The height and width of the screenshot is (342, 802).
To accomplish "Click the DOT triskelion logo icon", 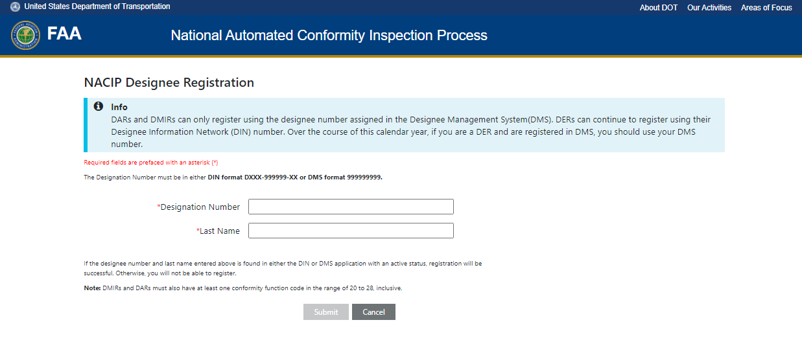I will click(15, 7).
